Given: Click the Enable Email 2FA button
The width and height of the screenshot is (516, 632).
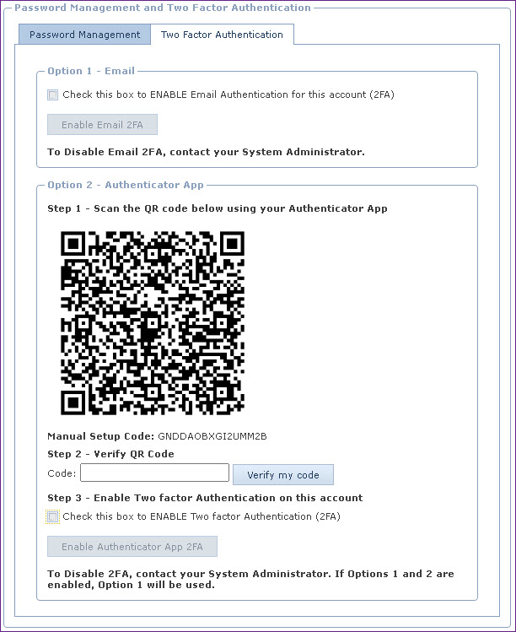Looking at the screenshot, I should [102, 125].
